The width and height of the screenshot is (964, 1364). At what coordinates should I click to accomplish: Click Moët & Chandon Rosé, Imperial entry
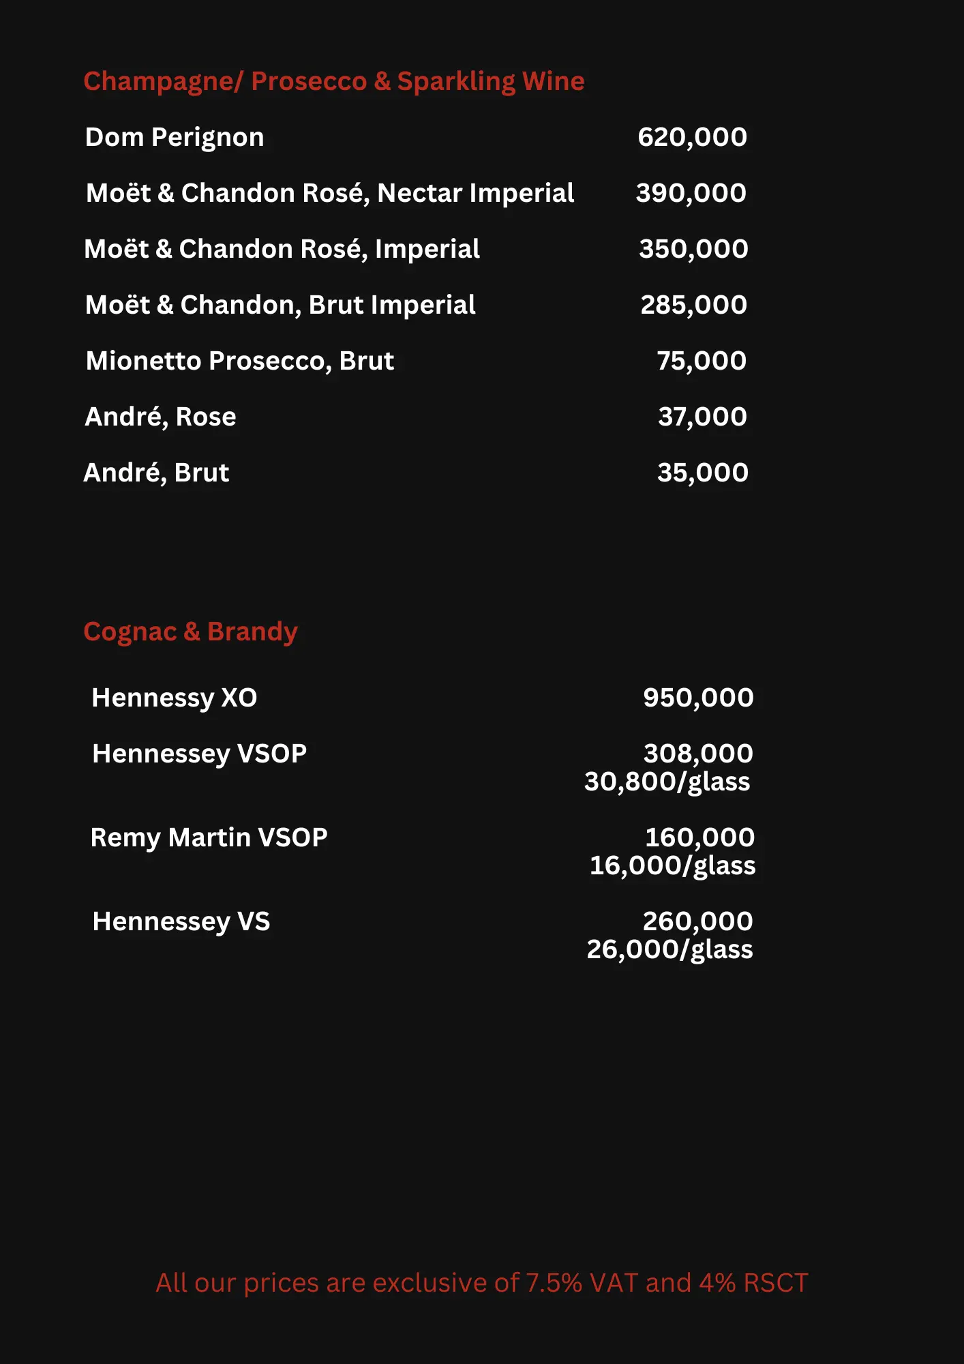pos(282,250)
